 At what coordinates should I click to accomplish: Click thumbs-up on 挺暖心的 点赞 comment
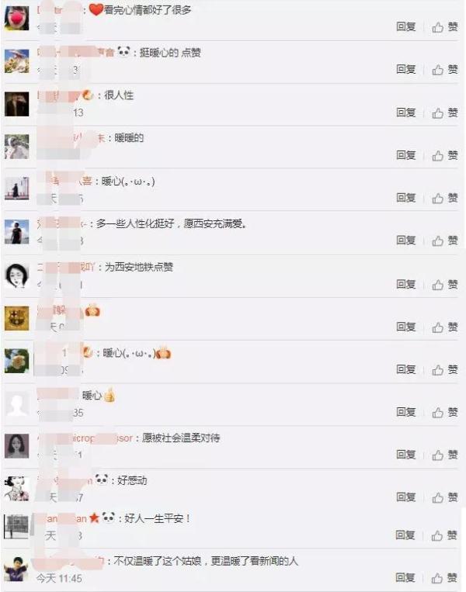coord(445,70)
